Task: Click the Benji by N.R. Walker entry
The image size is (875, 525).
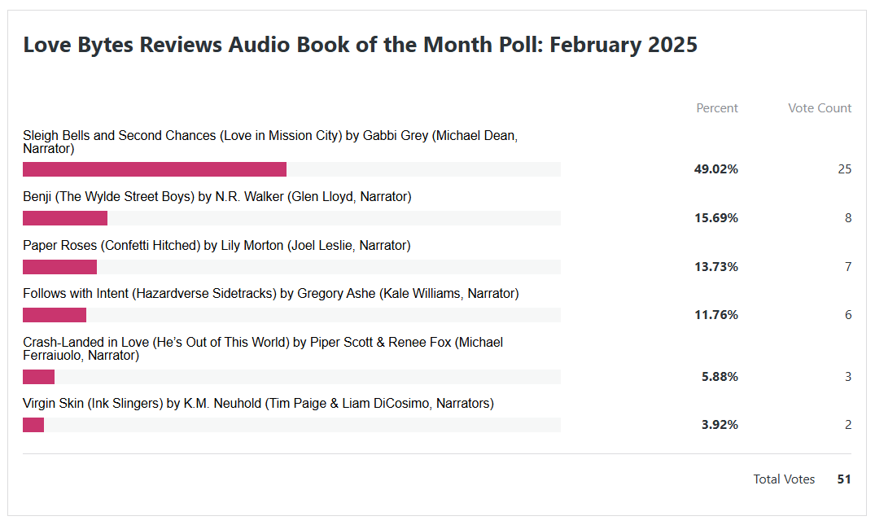Action: [217, 197]
